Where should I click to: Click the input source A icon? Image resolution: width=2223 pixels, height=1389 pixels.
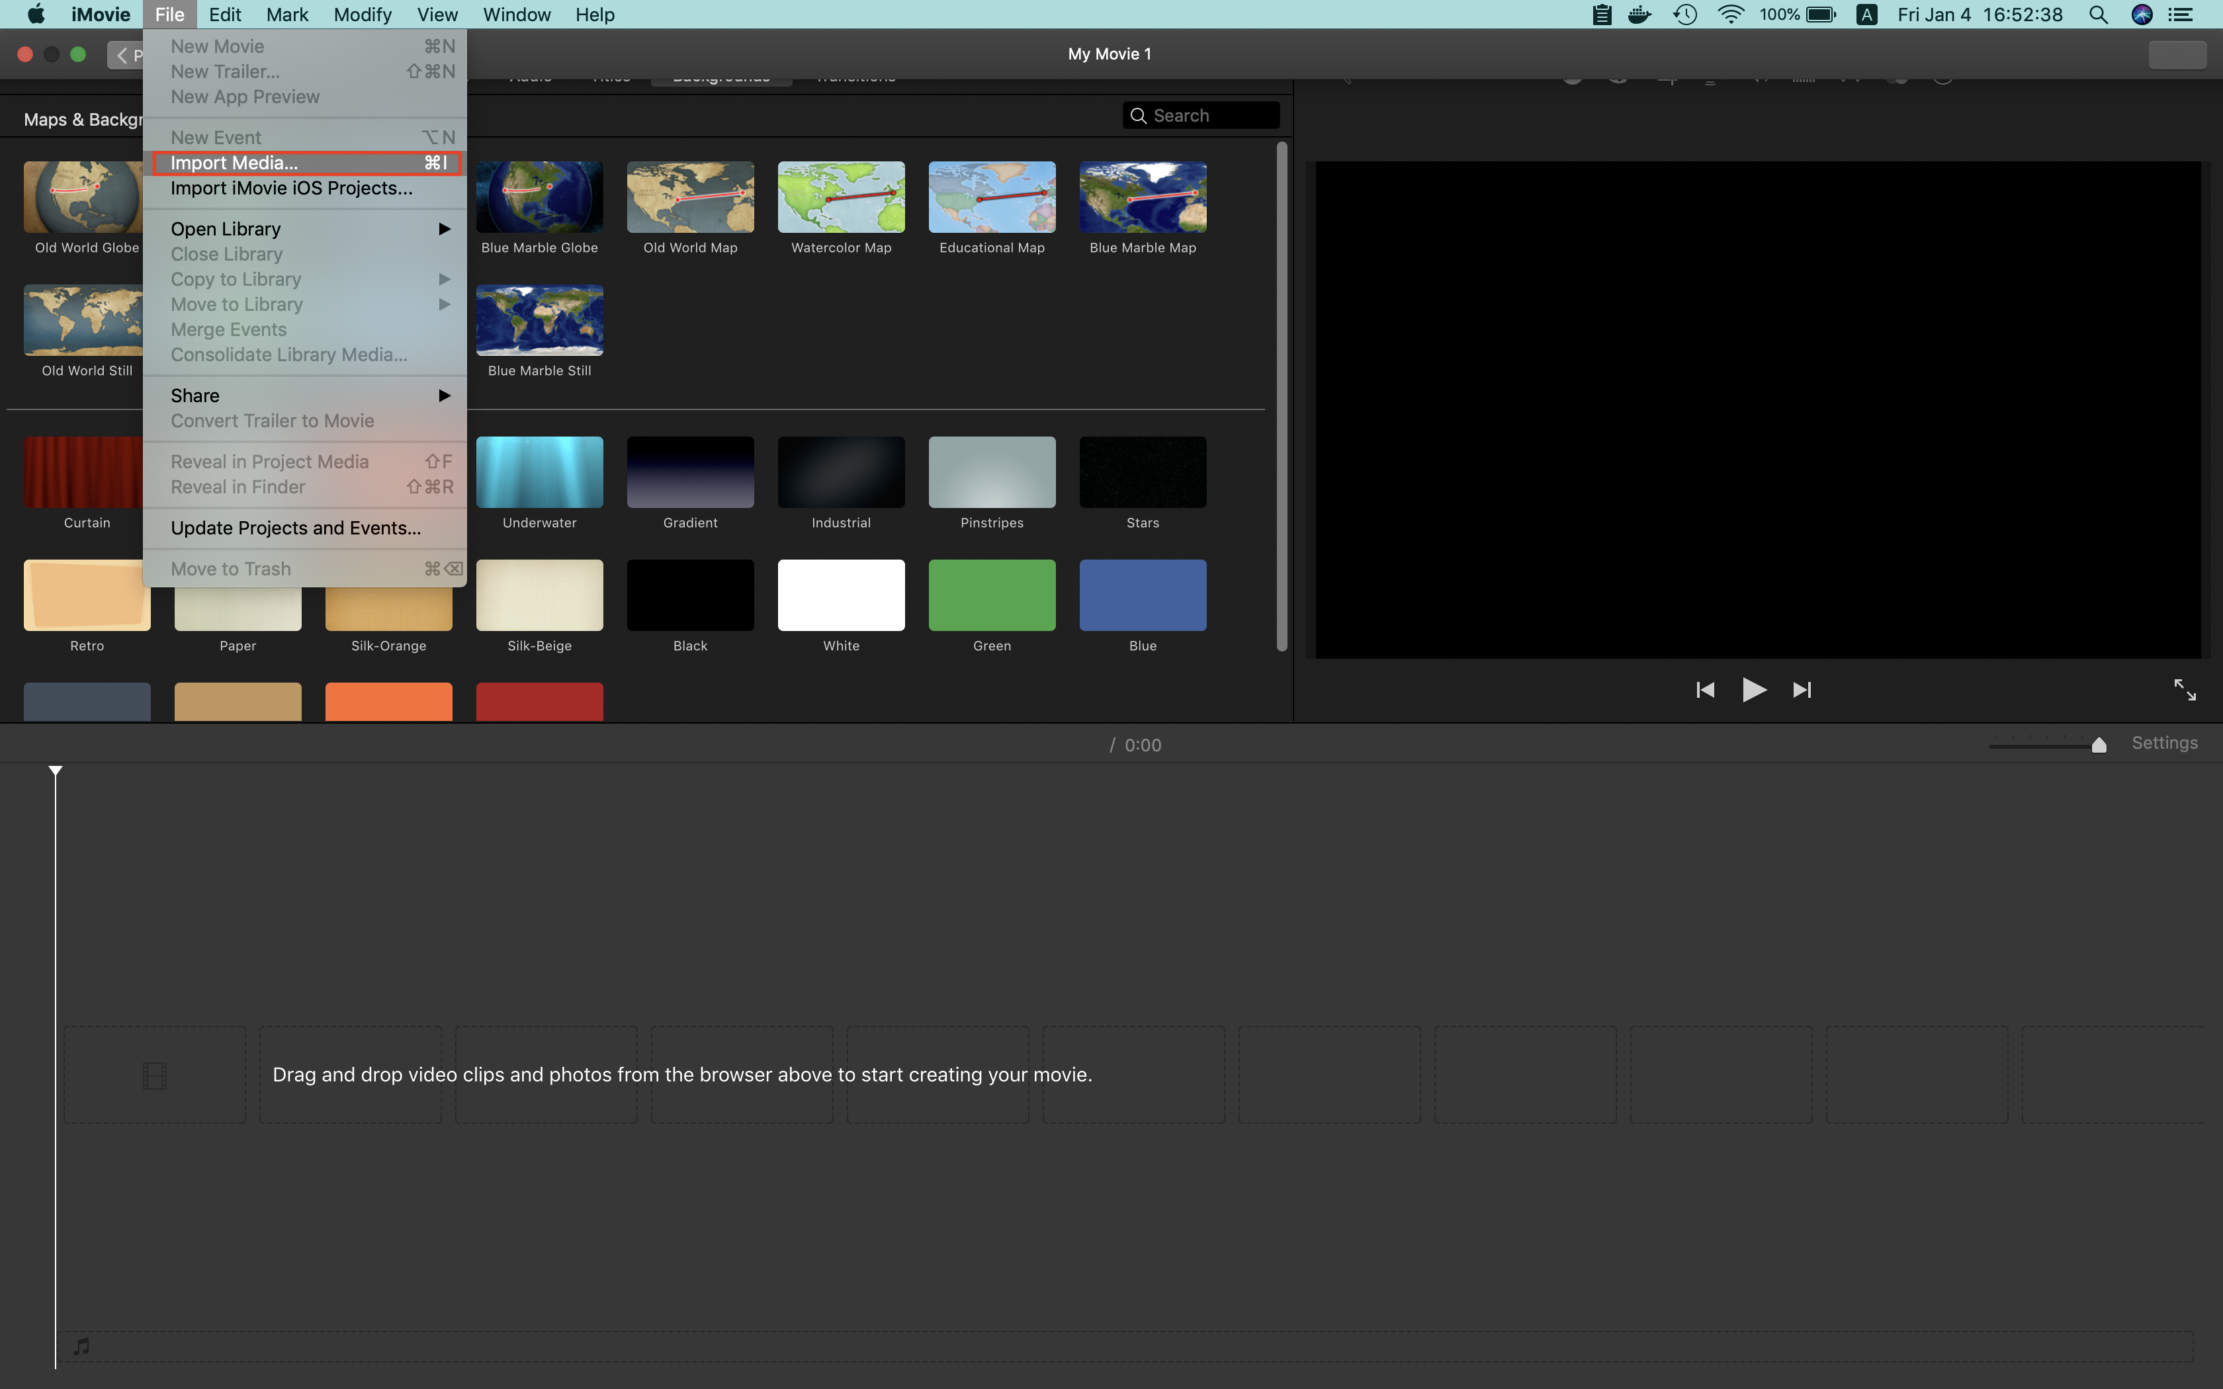pos(1866,15)
